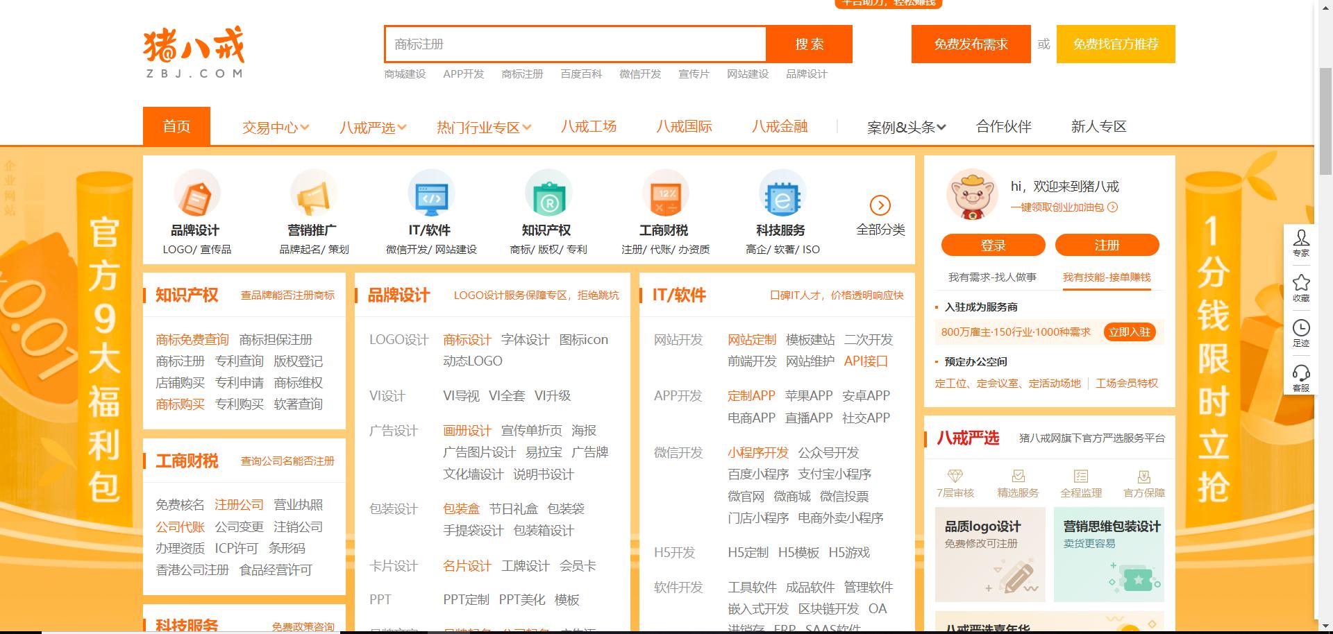Select the 营销推广 megaphone icon
1333x634 pixels.
(314, 194)
